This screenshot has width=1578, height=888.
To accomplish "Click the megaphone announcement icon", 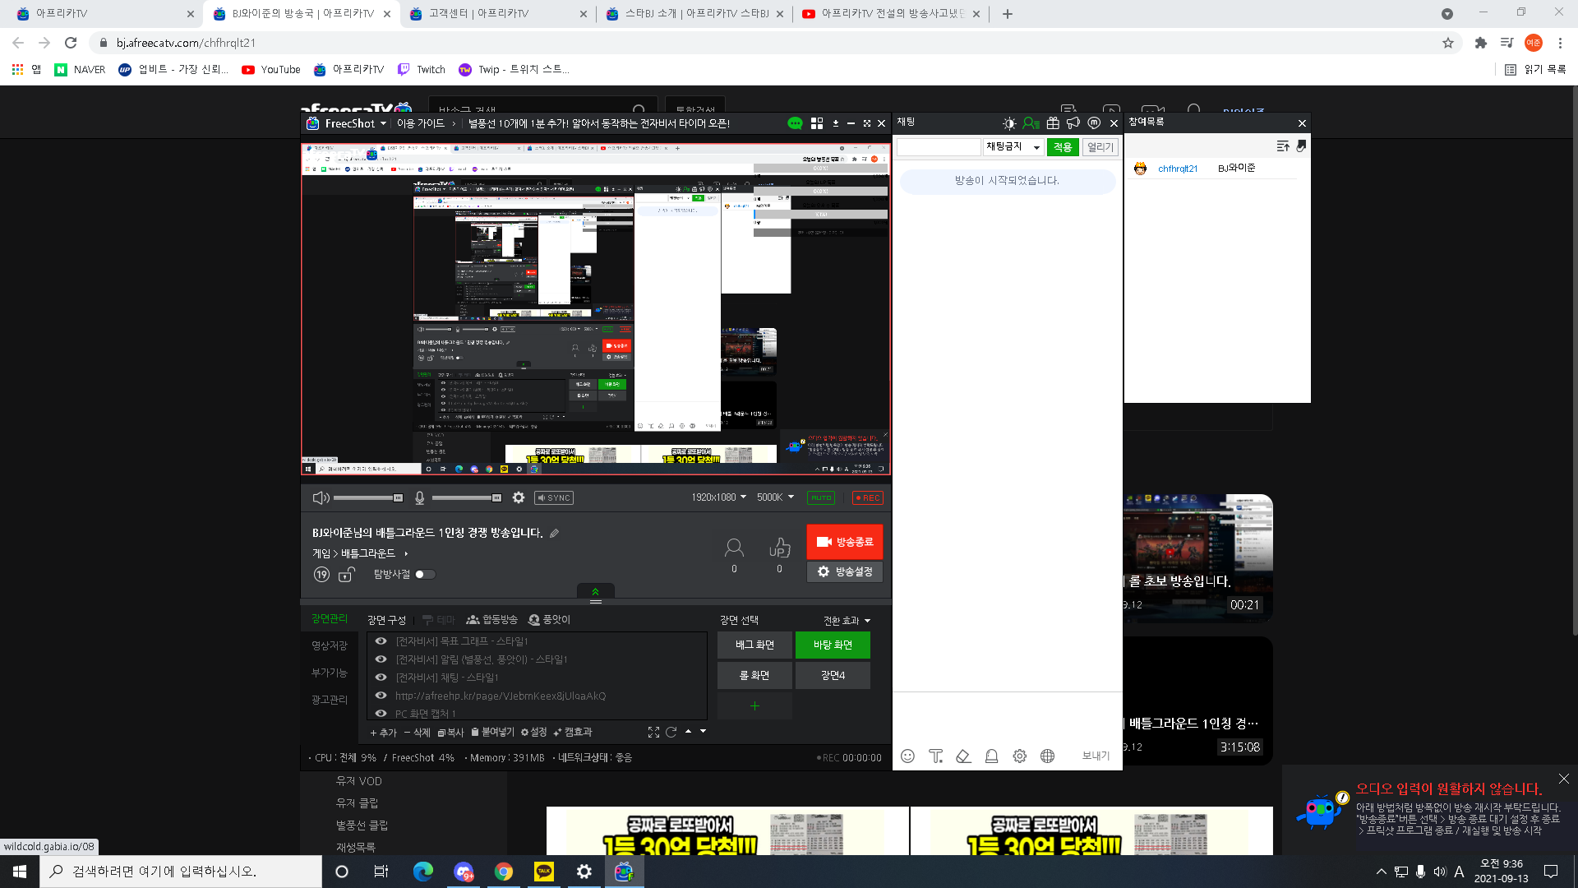I will (x=1073, y=123).
